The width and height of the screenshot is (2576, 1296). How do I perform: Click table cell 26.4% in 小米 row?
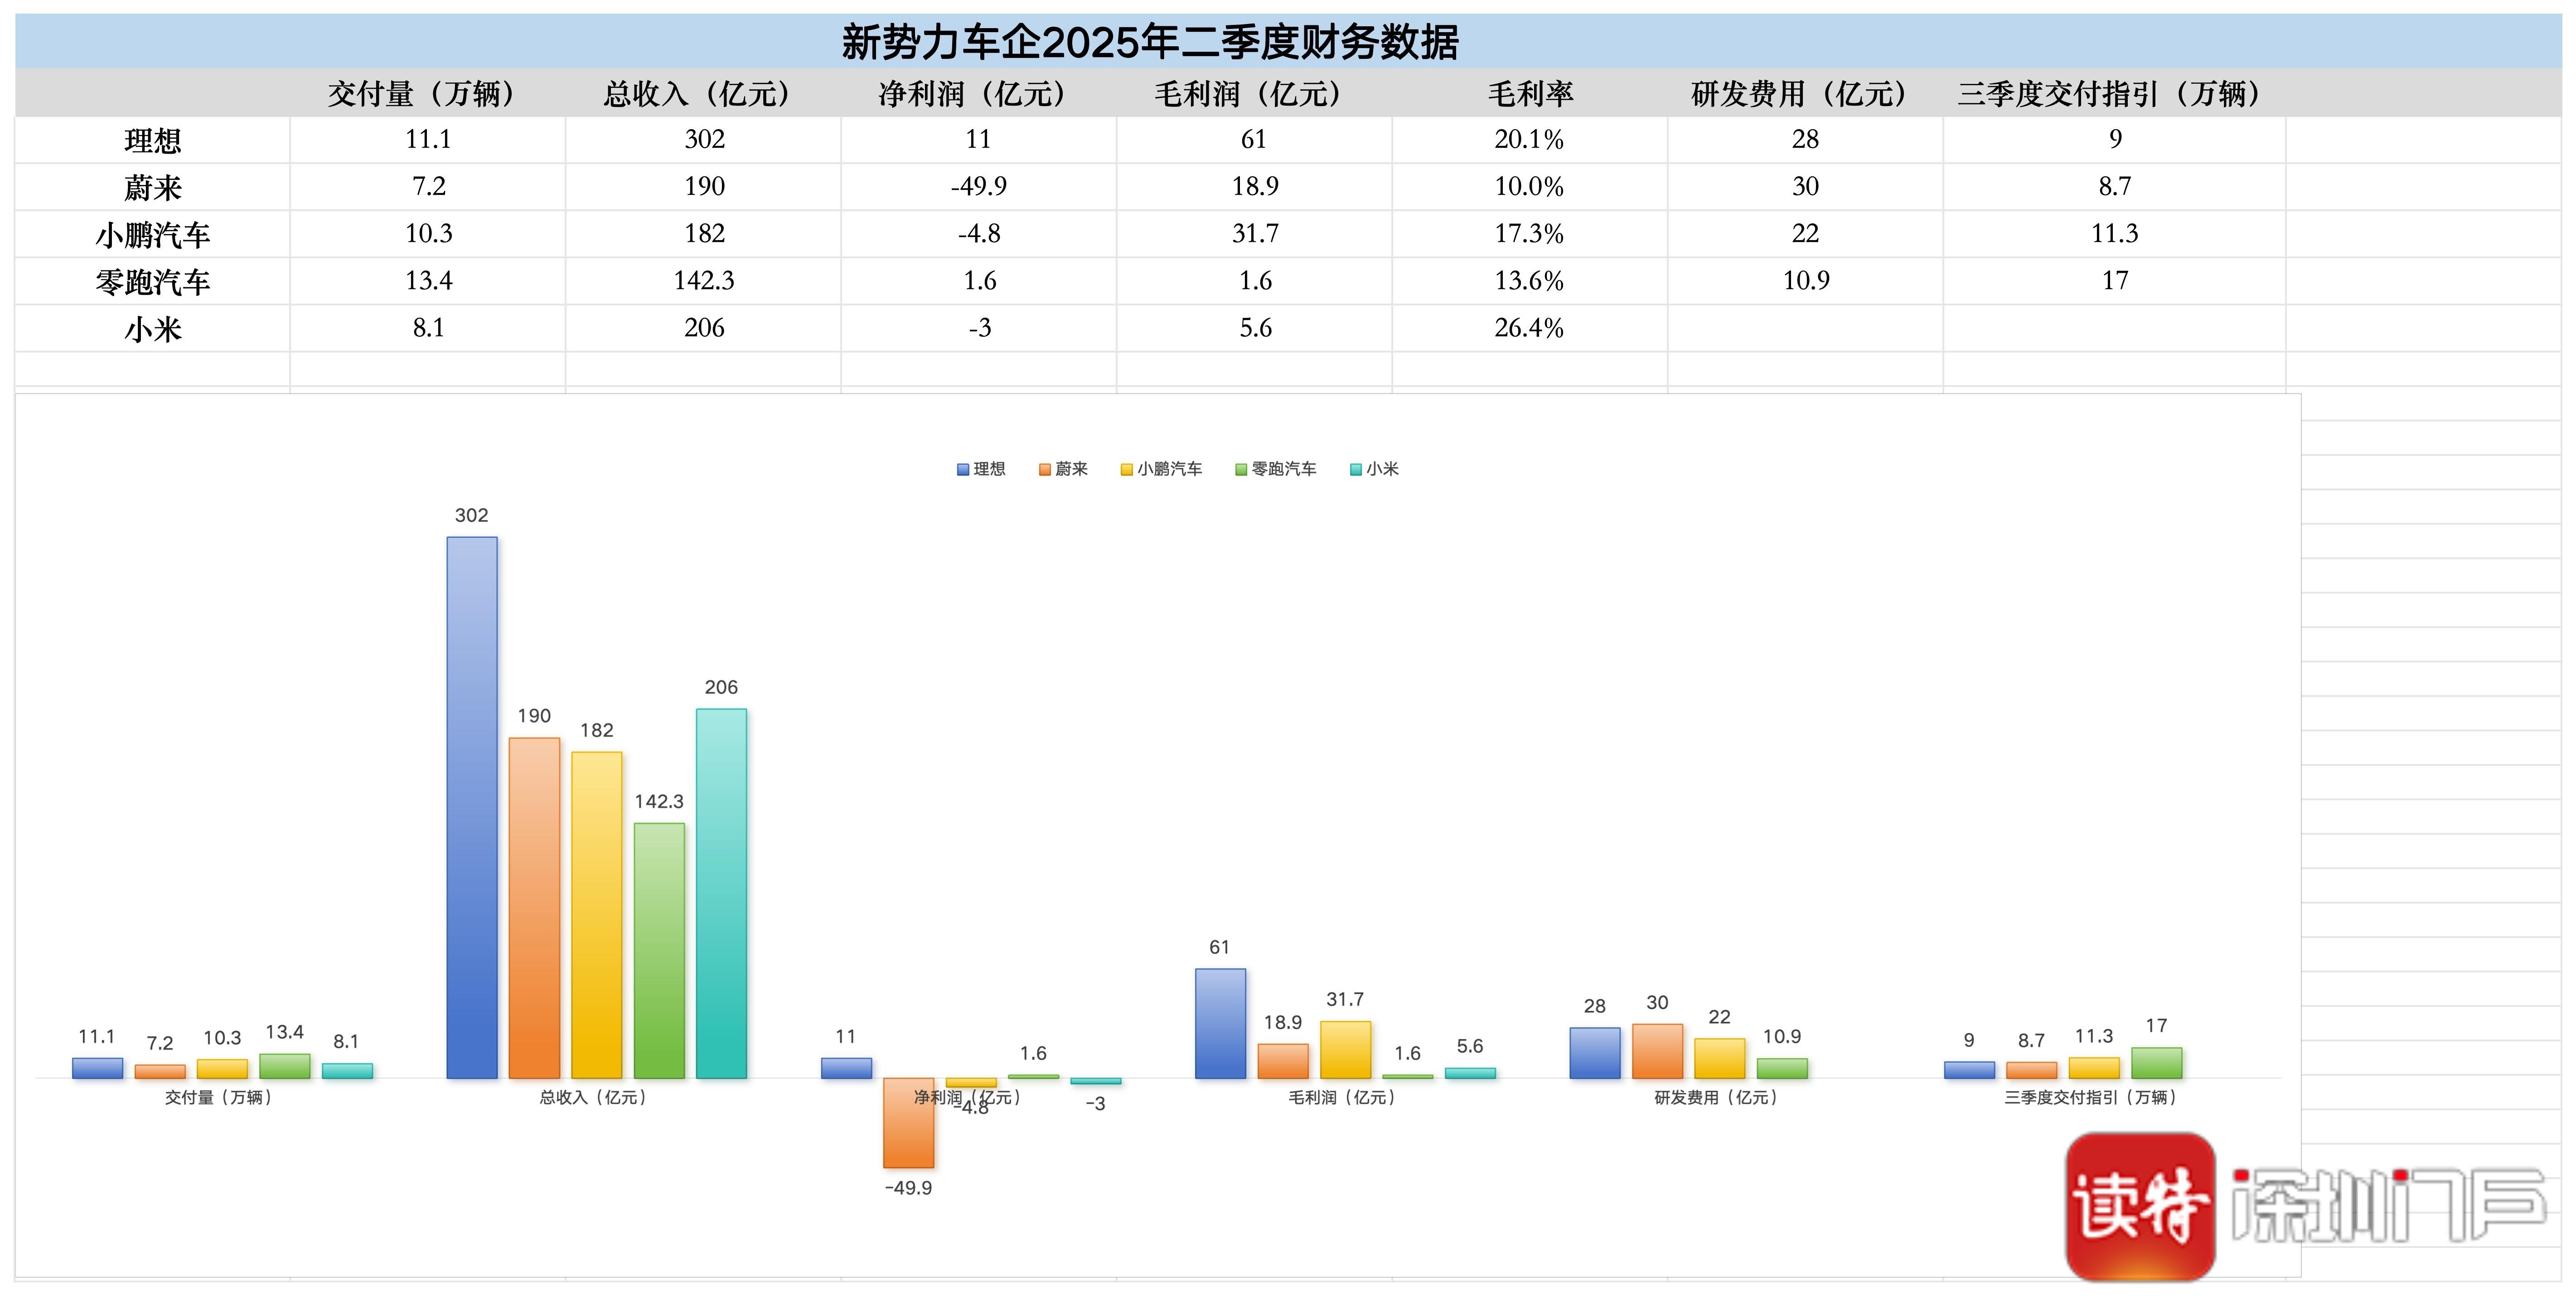pyautogui.click(x=1530, y=328)
